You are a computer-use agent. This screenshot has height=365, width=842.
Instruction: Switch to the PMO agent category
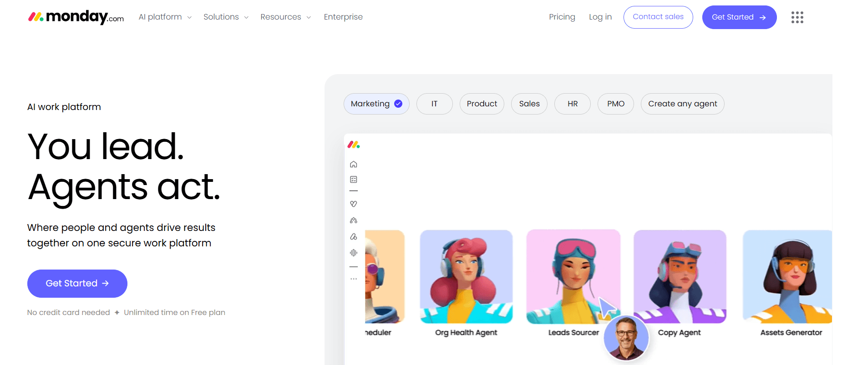coord(616,104)
